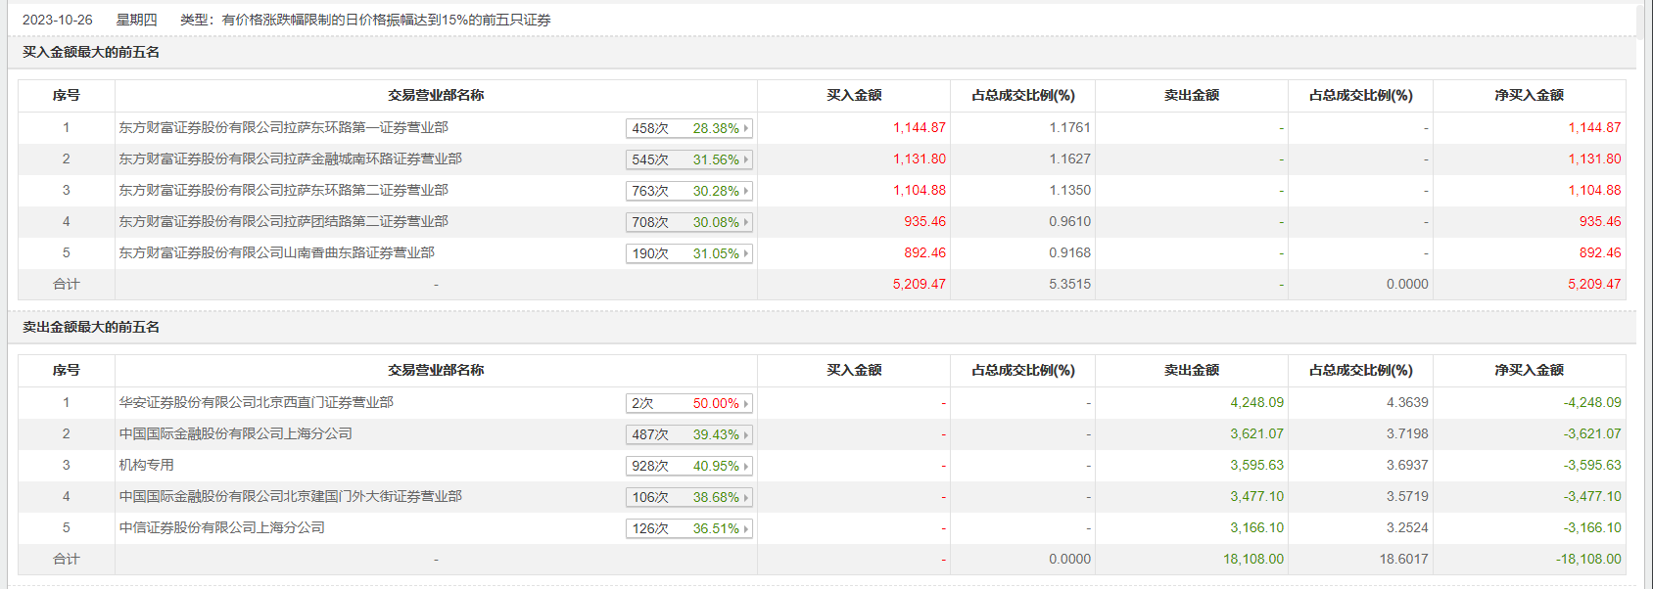Open the 928次 40.95% stats badge

click(689, 466)
